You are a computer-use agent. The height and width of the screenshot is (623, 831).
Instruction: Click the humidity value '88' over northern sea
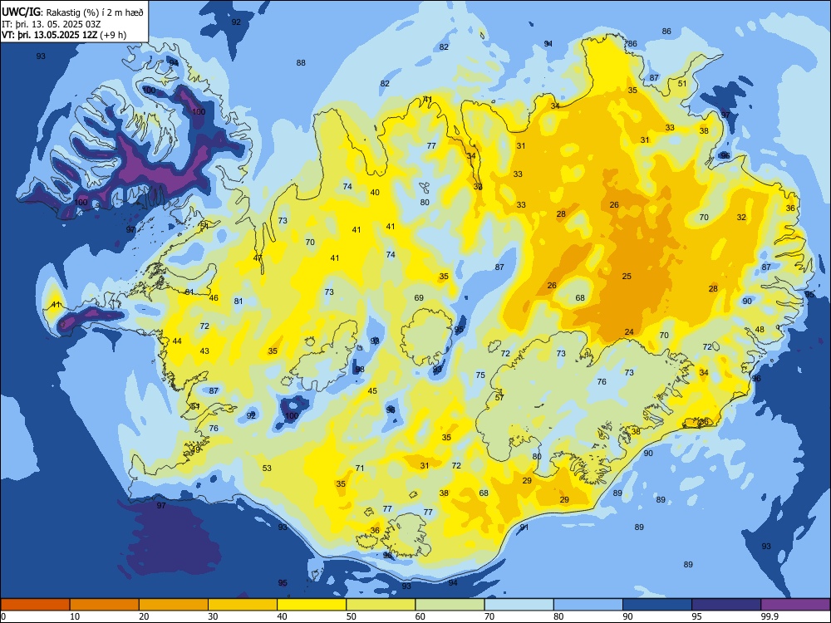pos(301,63)
